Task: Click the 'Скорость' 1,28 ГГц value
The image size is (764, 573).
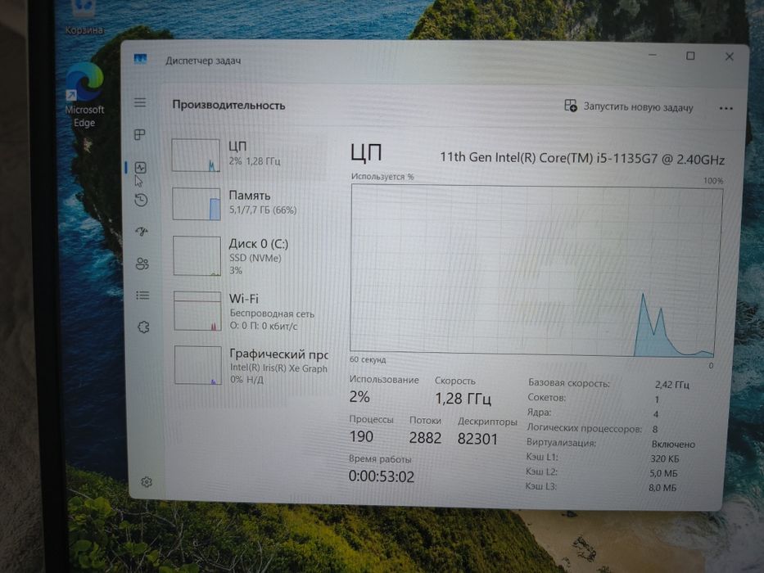Action: (463, 399)
